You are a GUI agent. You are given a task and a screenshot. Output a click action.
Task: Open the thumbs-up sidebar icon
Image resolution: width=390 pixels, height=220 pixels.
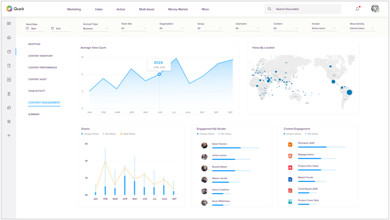pos(9,108)
